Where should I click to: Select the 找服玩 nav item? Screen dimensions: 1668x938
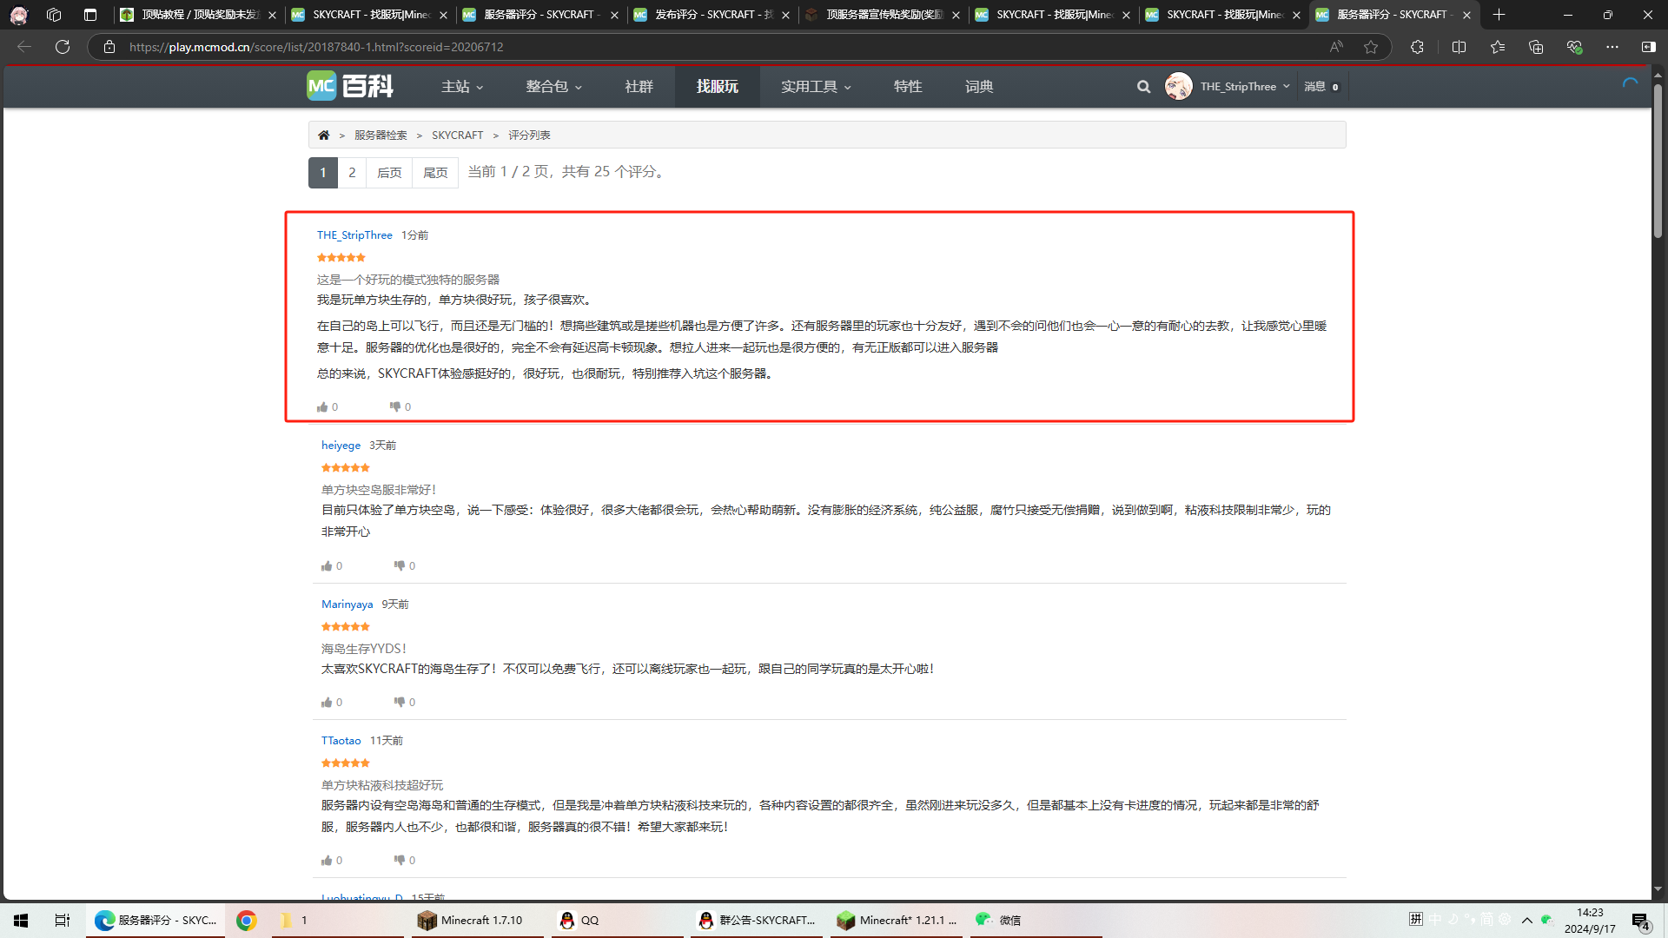pyautogui.click(x=717, y=87)
